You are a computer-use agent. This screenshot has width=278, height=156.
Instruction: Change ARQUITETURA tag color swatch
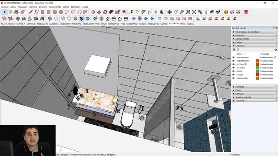coord(257,61)
